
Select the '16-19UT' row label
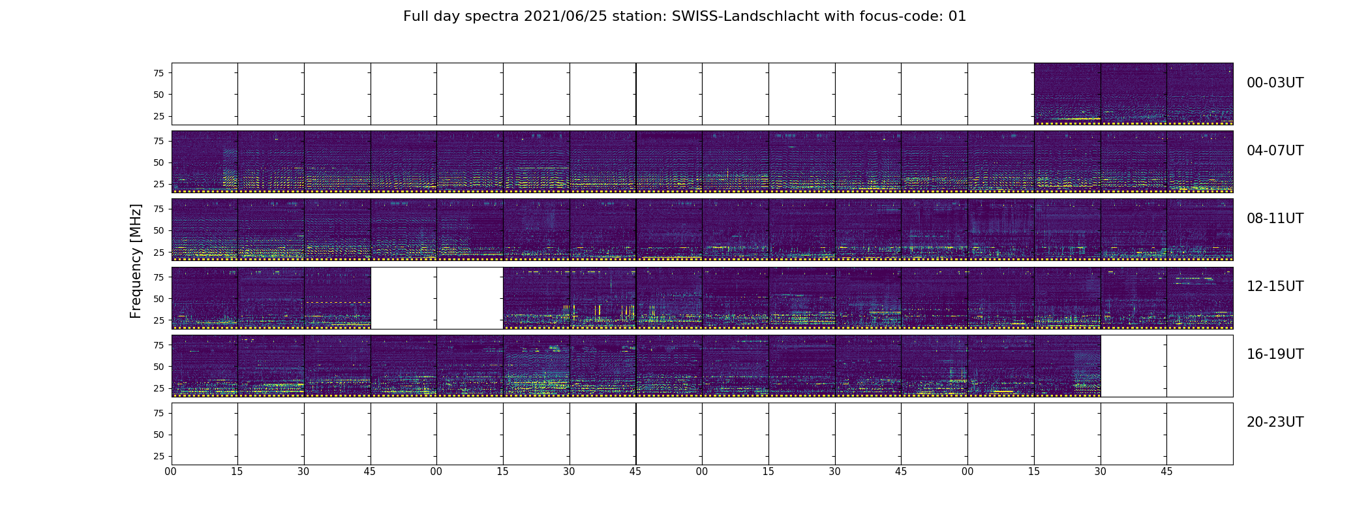[x=1275, y=354]
